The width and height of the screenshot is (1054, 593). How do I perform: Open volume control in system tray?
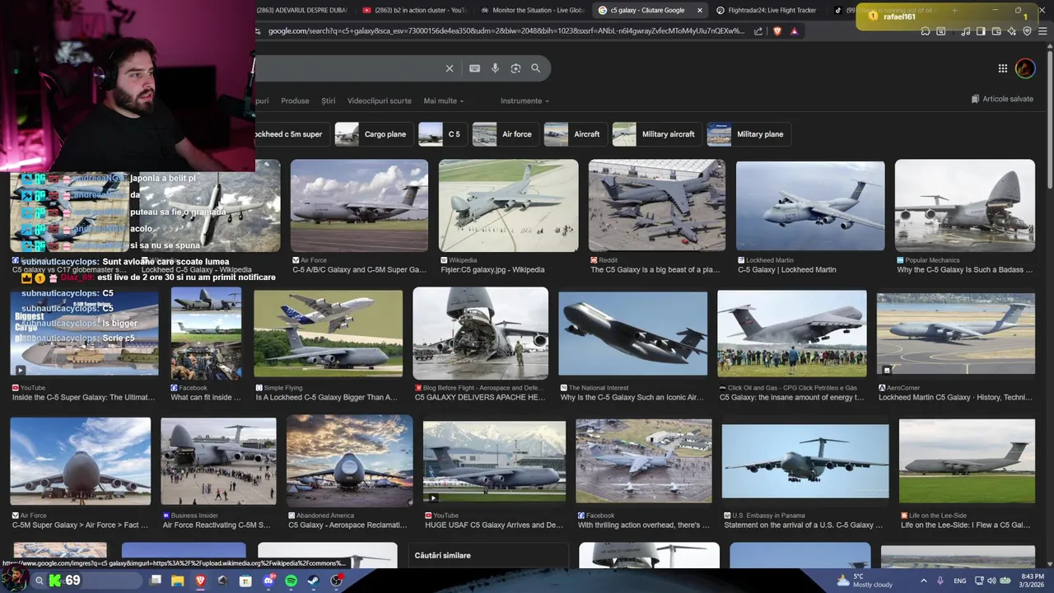coord(991,581)
